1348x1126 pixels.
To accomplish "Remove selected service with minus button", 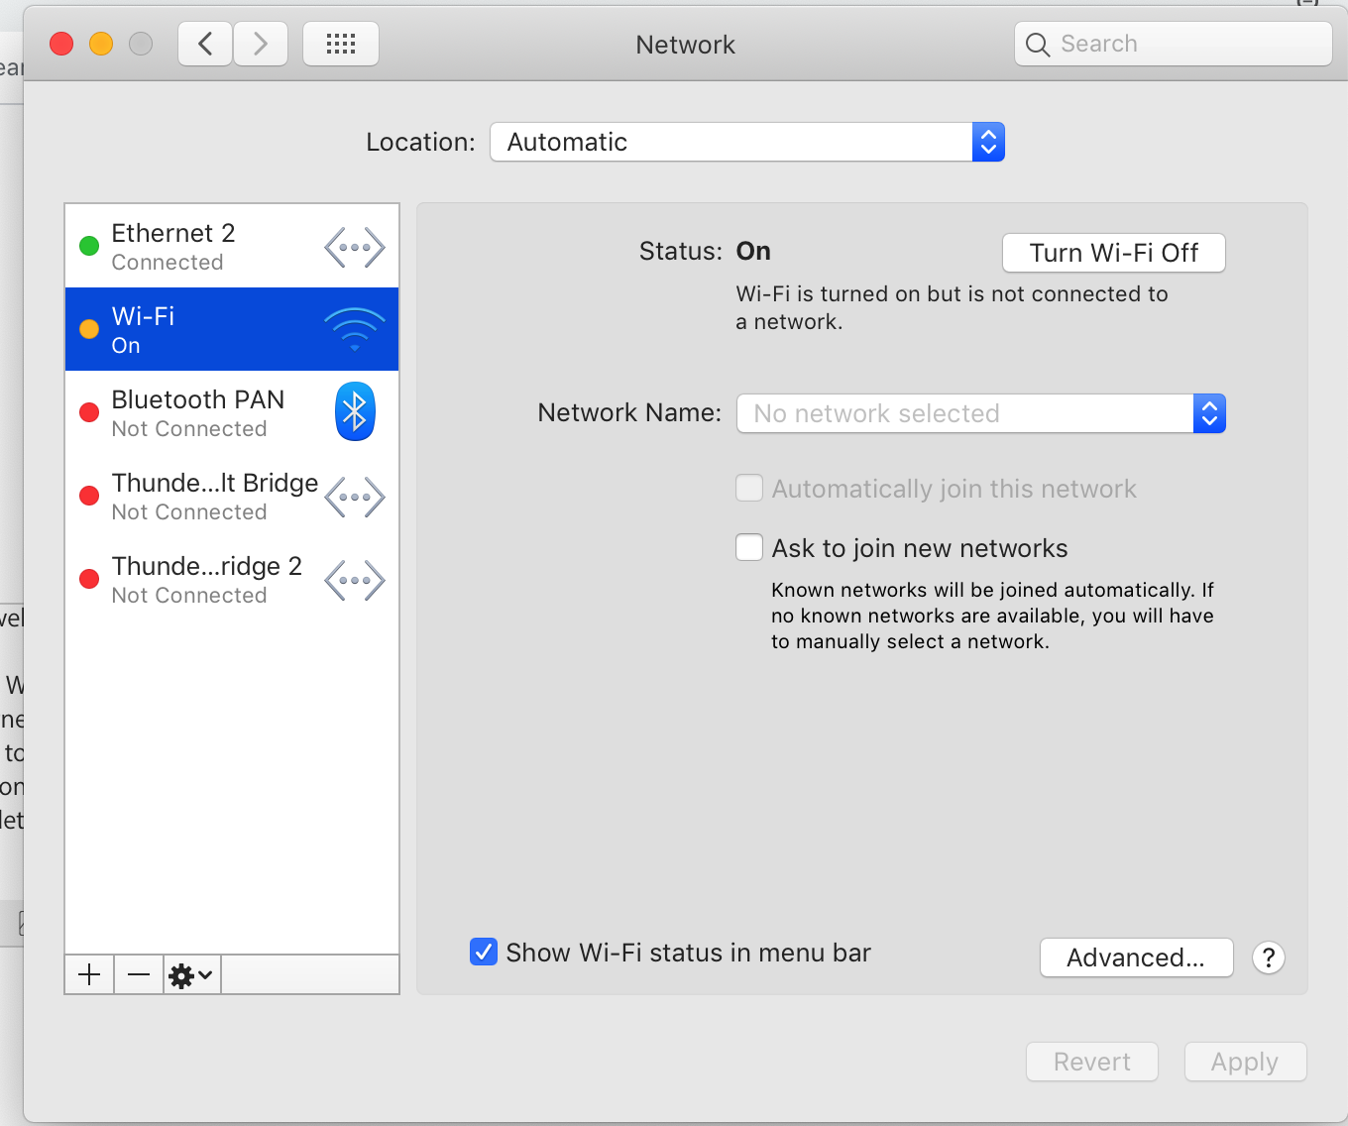I will [x=139, y=975].
